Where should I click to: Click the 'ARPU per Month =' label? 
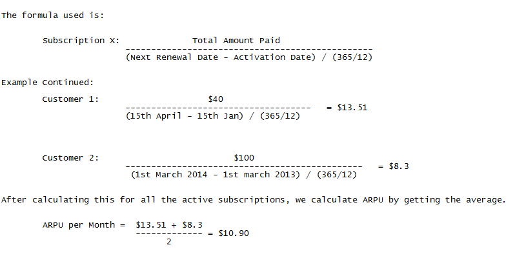(84, 225)
